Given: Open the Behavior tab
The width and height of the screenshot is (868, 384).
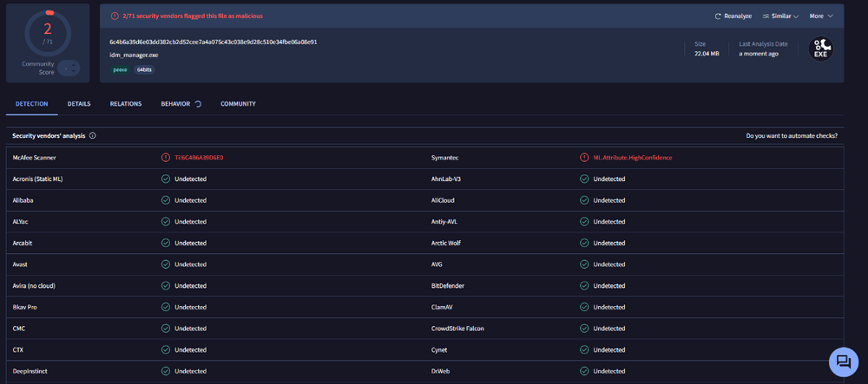Looking at the screenshot, I should (181, 104).
